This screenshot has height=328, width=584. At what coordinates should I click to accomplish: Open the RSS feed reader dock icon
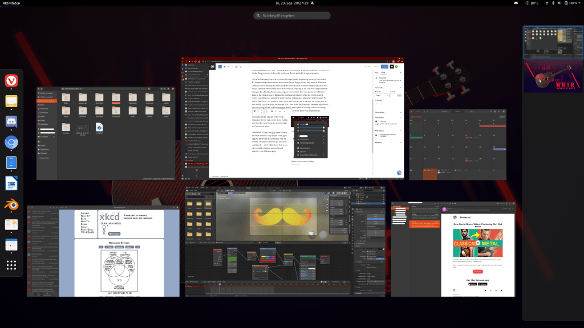point(11,225)
